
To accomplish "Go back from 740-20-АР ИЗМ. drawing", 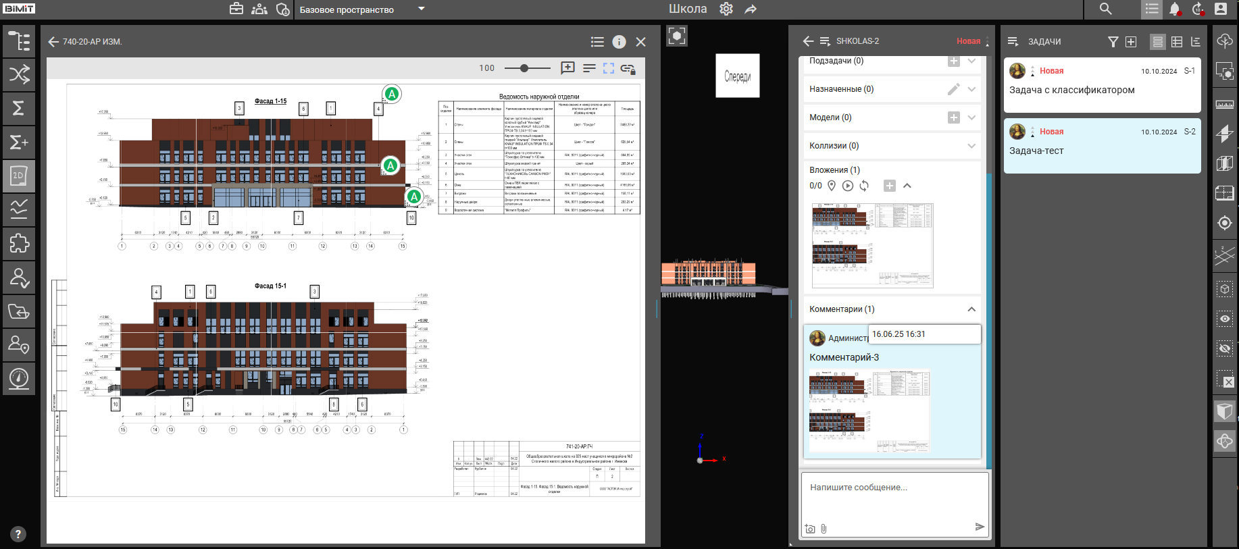I will tap(53, 42).
